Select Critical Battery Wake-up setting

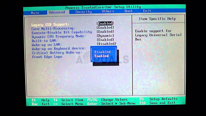pos(57,53)
